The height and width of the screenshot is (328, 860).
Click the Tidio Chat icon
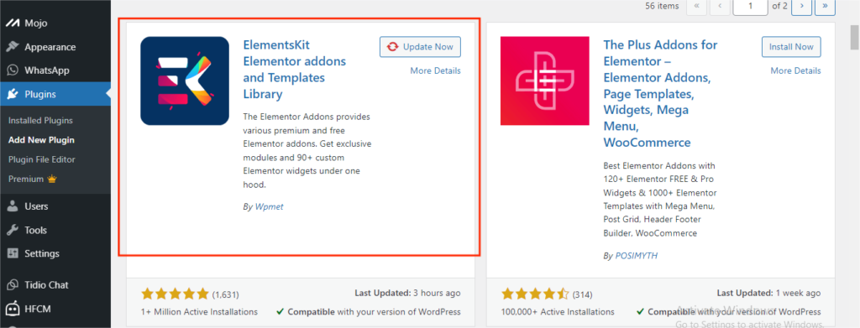(13, 284)
